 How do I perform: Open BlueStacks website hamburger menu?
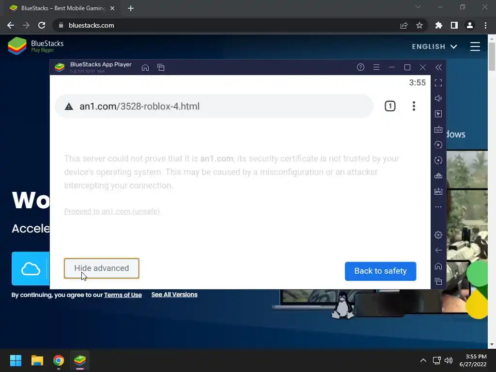pos(475,46)
